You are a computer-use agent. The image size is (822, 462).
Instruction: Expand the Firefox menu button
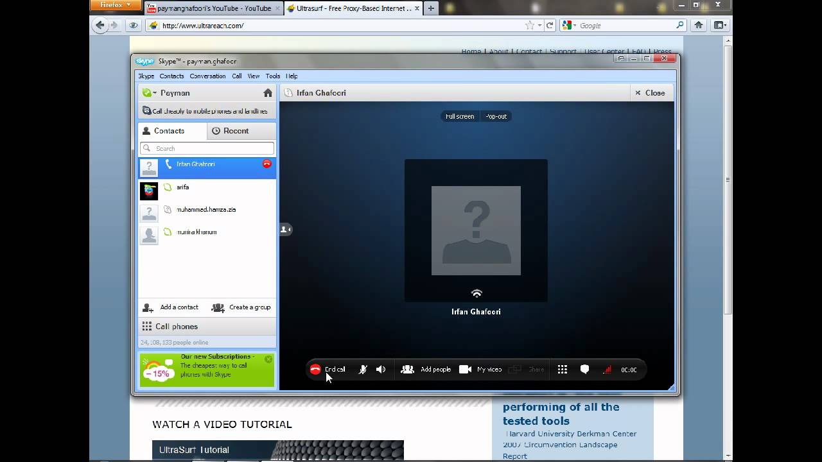115,5
